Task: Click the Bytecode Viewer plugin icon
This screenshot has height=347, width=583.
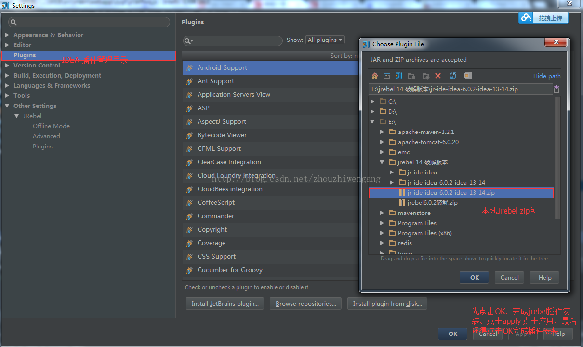Action: [x=189, y=135]
